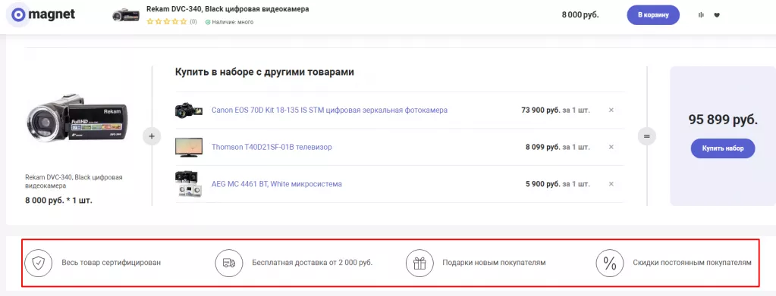Image resolution: width=776 pixels, height=296 pixels.
Task: Open Canon EOS 70D Kit product link
Action: [329, 110]
